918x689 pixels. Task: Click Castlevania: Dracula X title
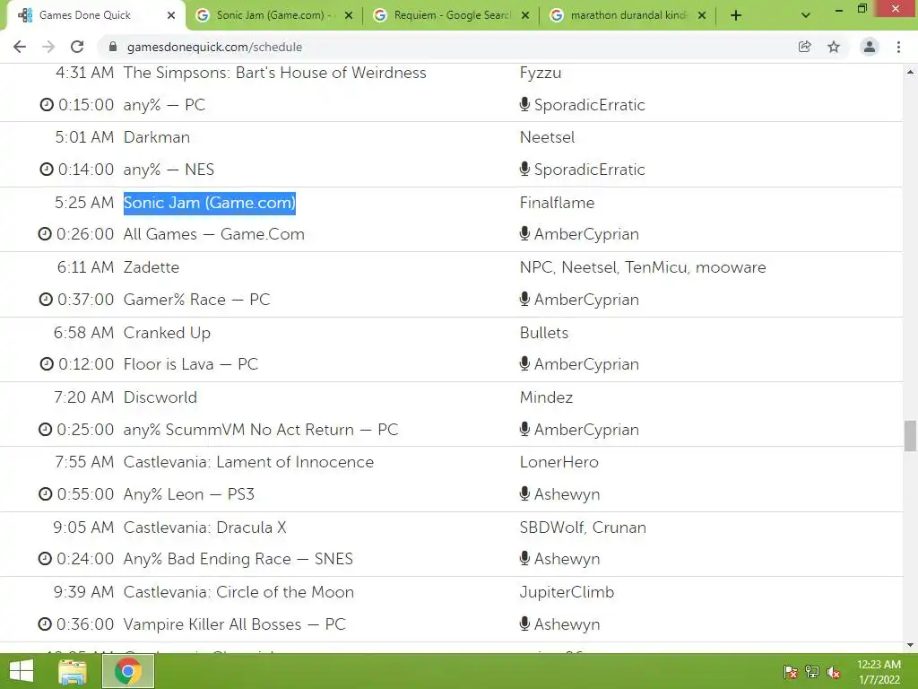[204, 528]
